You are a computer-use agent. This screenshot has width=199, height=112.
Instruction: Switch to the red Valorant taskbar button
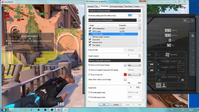point(59,110)
